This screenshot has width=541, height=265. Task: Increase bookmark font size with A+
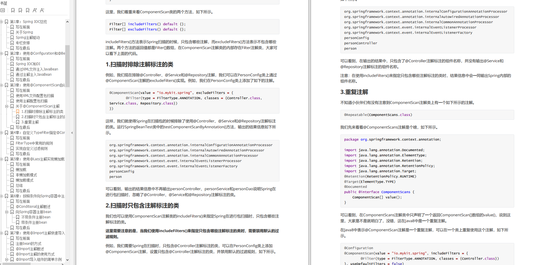click(35, 10)
